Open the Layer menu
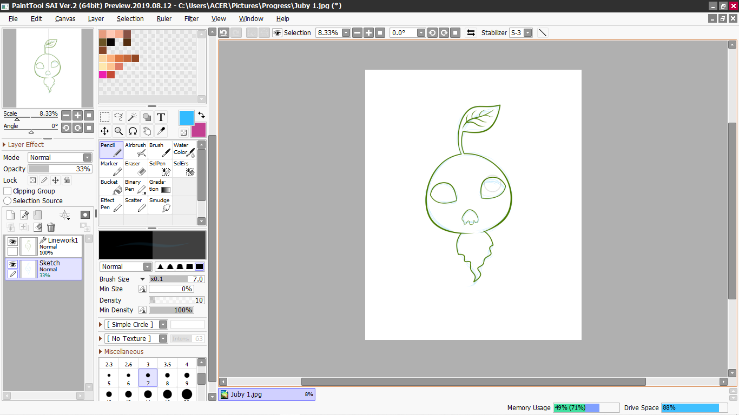 (96, 18)
